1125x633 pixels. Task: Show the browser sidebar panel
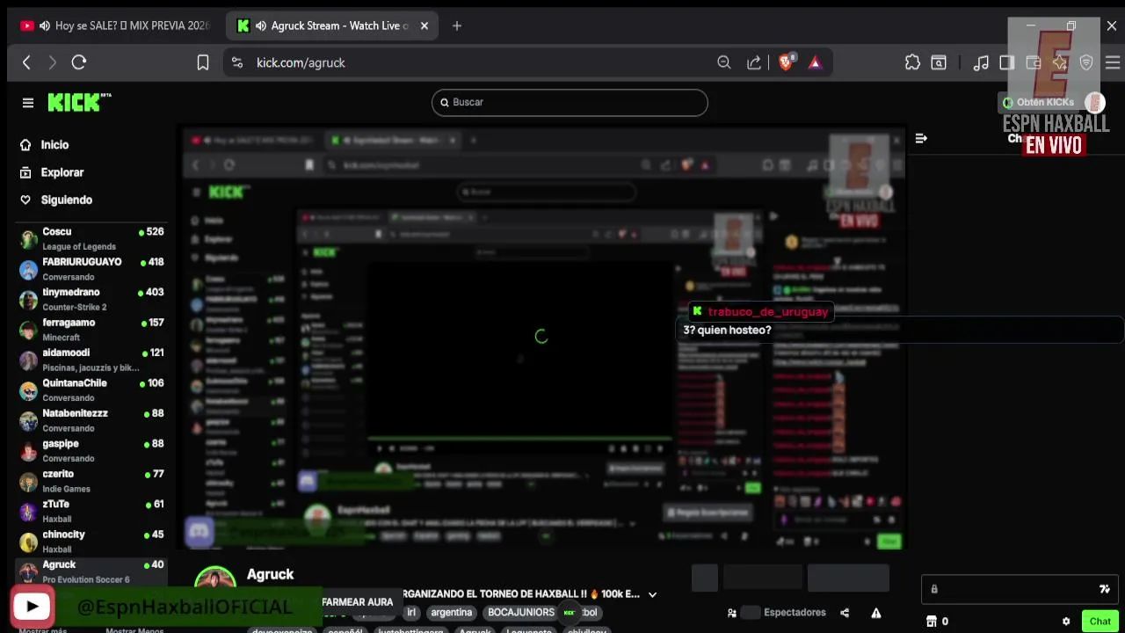1007,62
